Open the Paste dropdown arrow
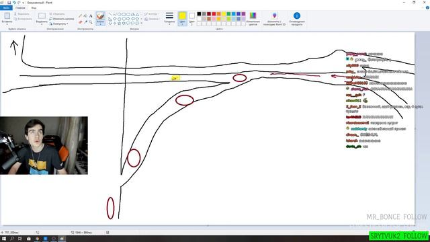This screenshot has width=430, height=242. (7, 24)
